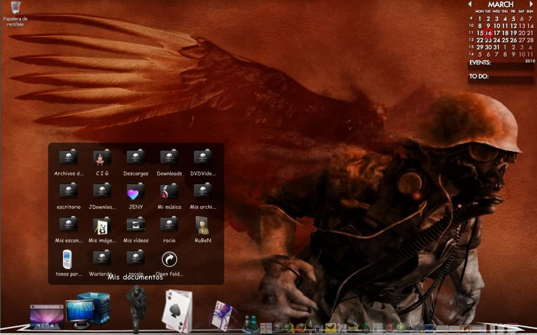Open the zocalo folder
The image size is (537, 335).
(136, 263)
